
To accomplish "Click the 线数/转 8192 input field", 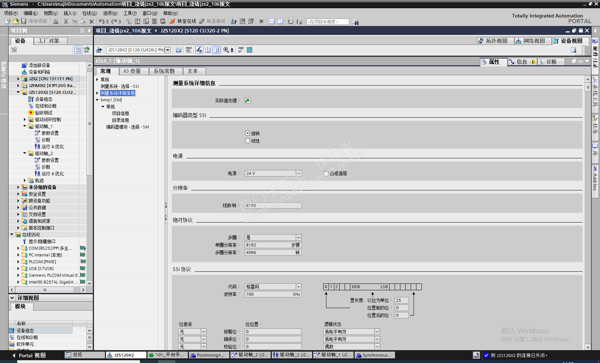I will (273, 205).
